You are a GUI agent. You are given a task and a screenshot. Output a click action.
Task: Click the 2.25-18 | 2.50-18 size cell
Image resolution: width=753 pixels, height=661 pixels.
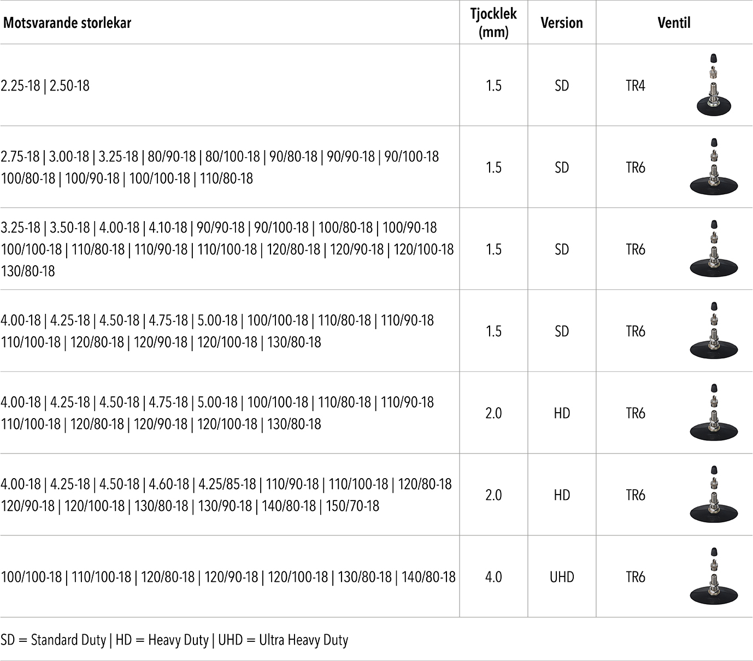tap(45, 86)
